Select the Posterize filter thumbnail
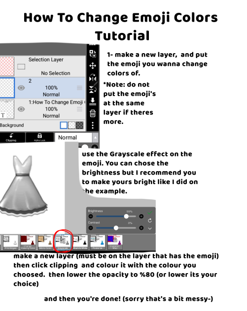 tap(98, 242)
